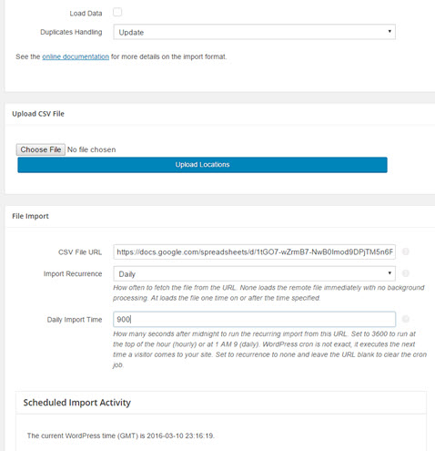Focus the CSV File URL text field
The height and width of the screenshot is (451, 435).
(x=254, y=251)
